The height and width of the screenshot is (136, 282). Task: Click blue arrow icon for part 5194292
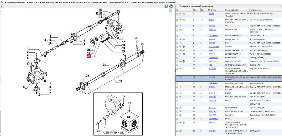(180, 77)
